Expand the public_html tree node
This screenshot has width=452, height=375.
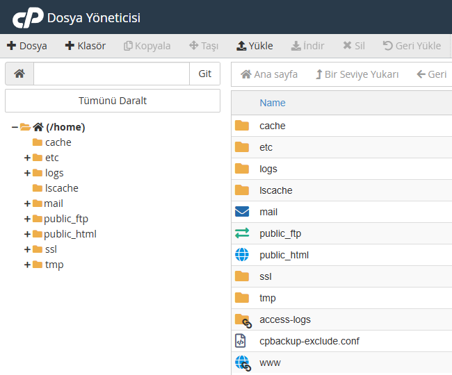[x=28, y=234]
